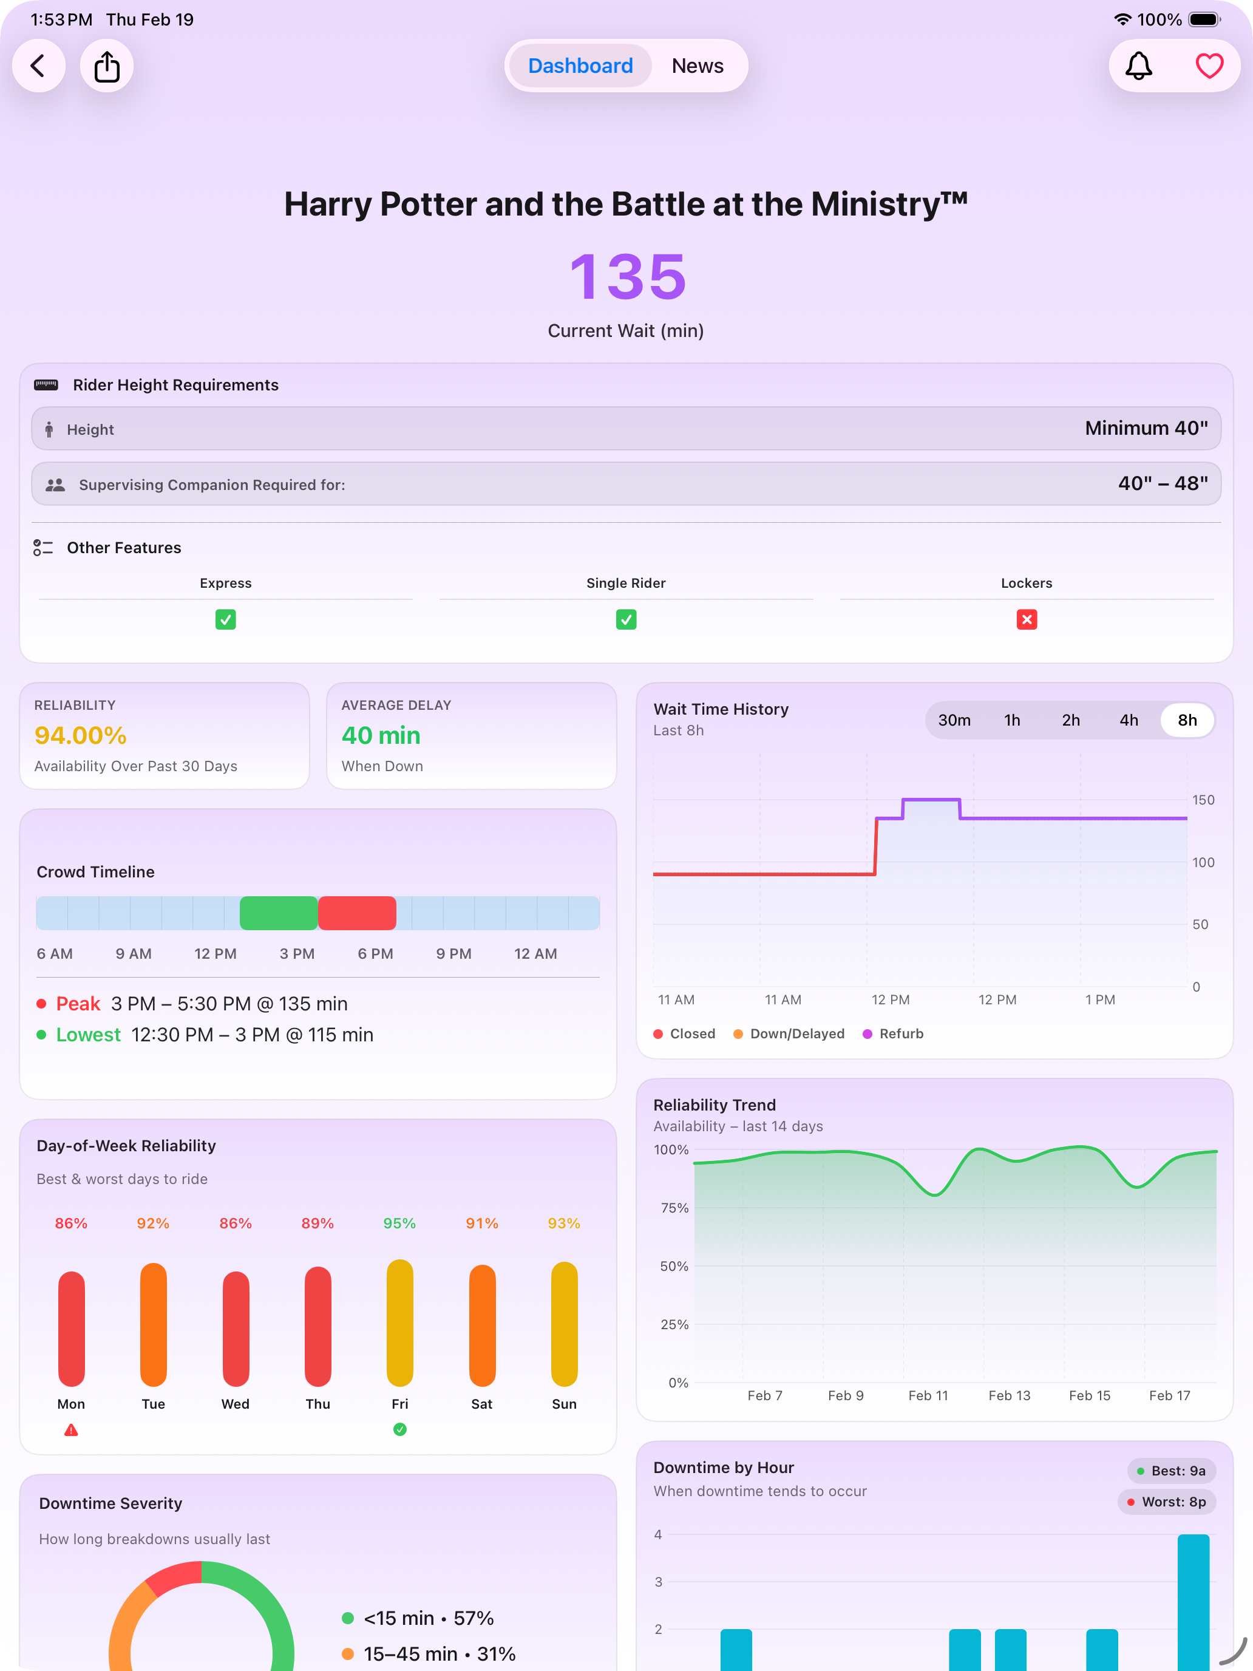The height and width of the screenshot is (1671, 1253).
Task: Tap the Best: 9a badge
Action: click(1172, 1471)
